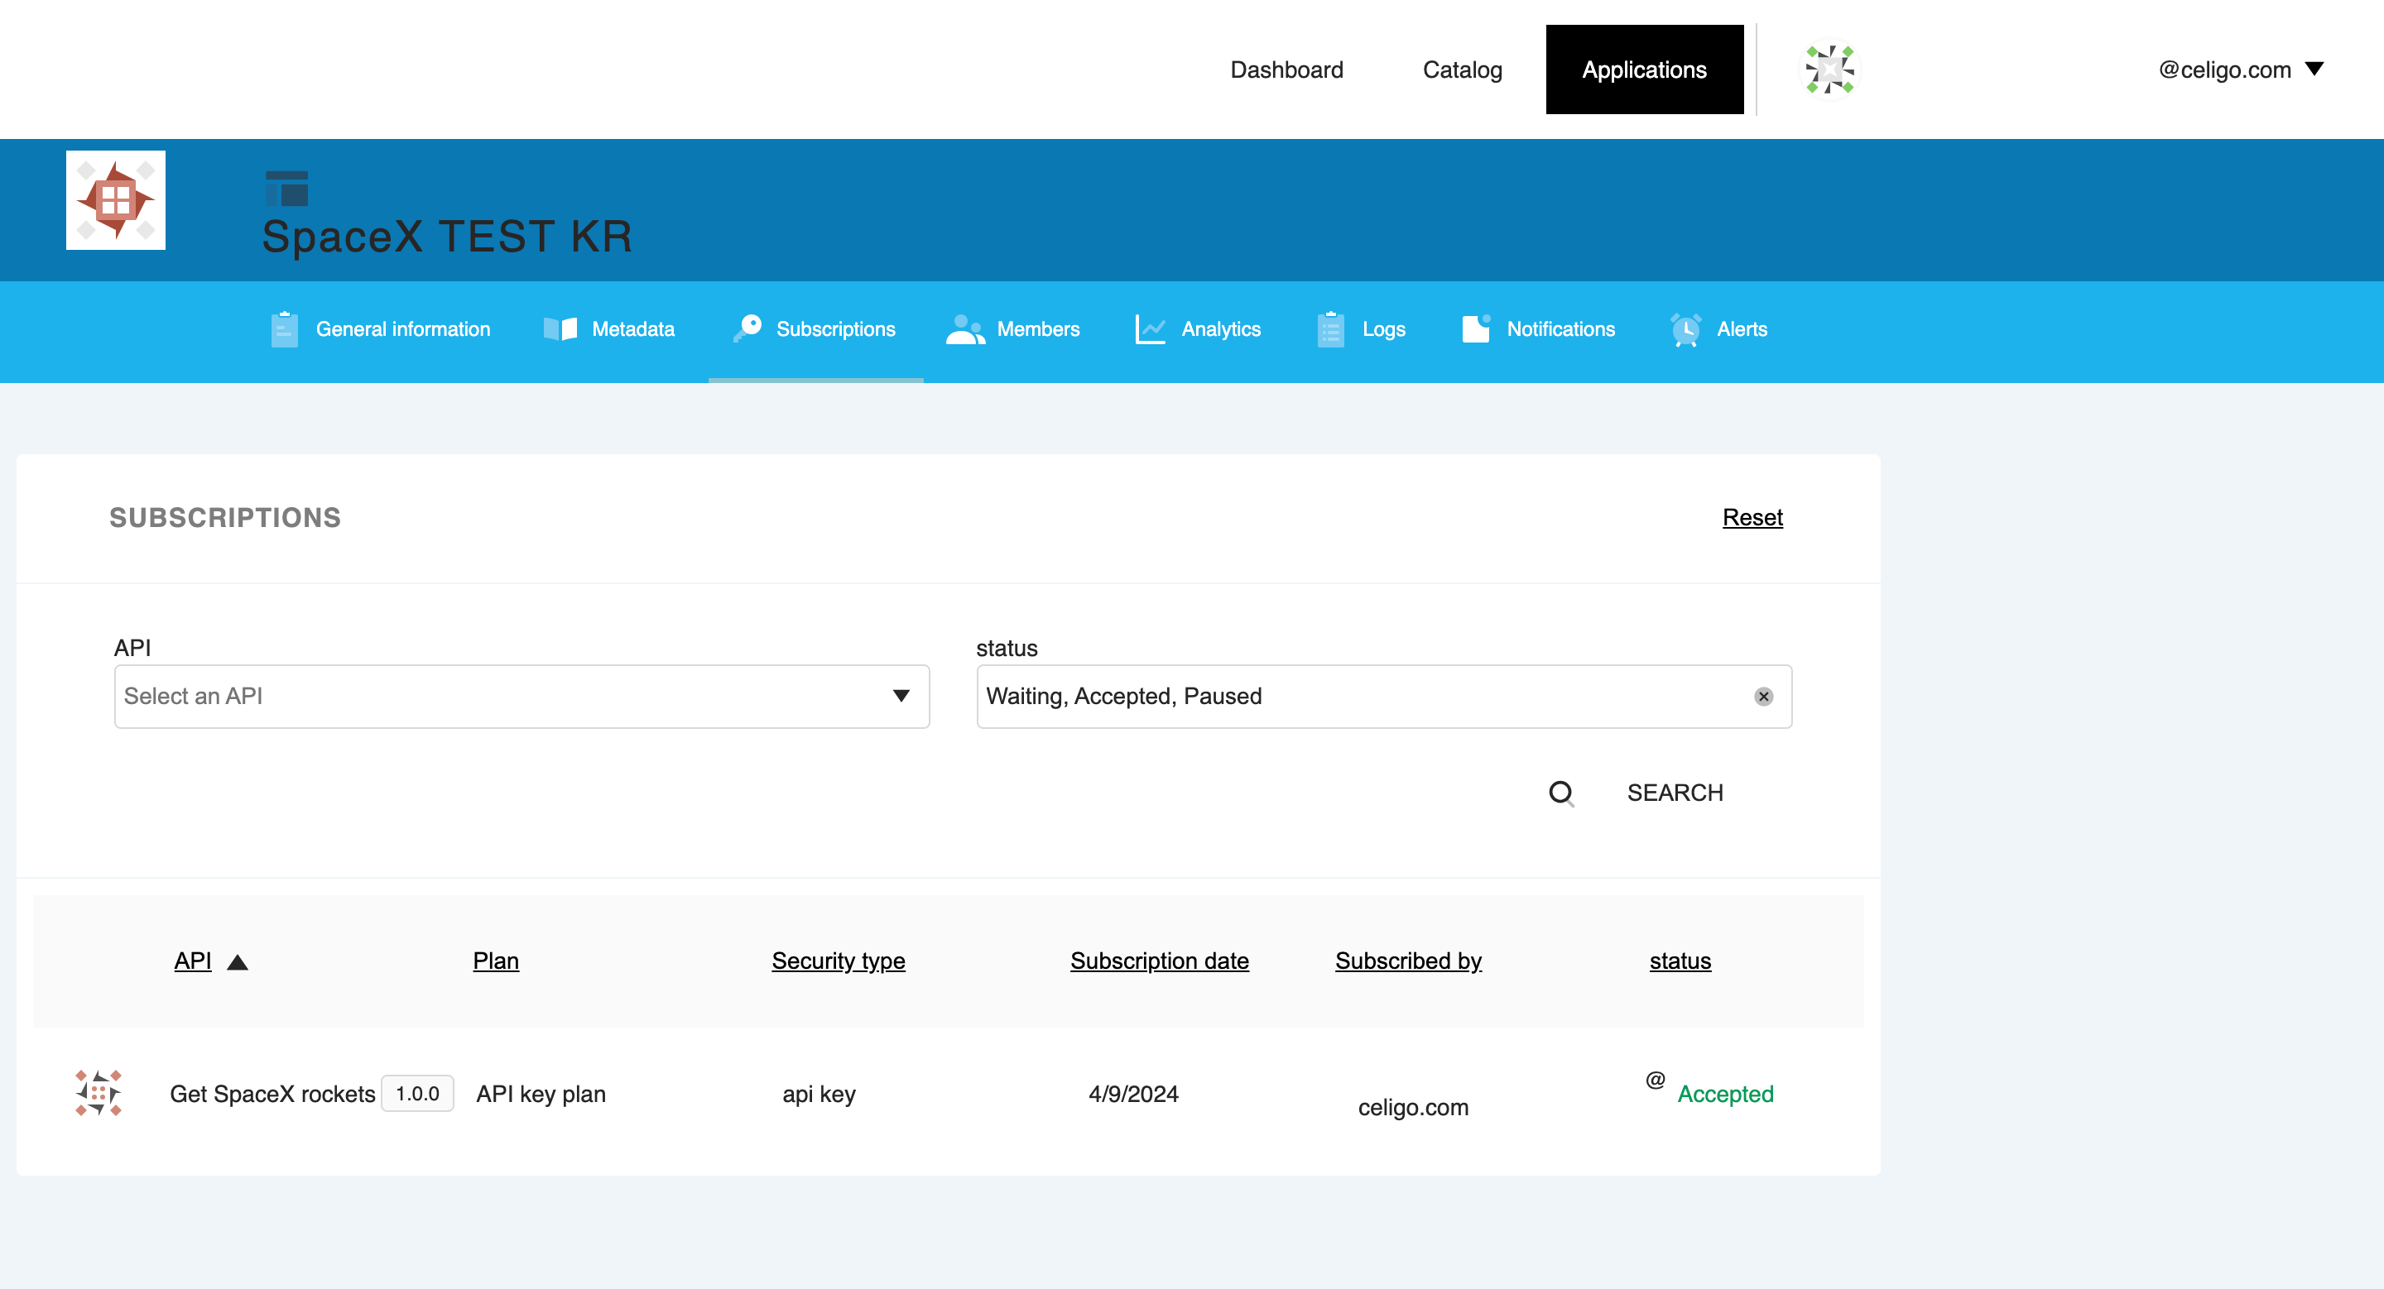Click the status filter field
The width and height of the screenshot is (2384, 1289).
pyautogui.click(x=1383, y=697)
